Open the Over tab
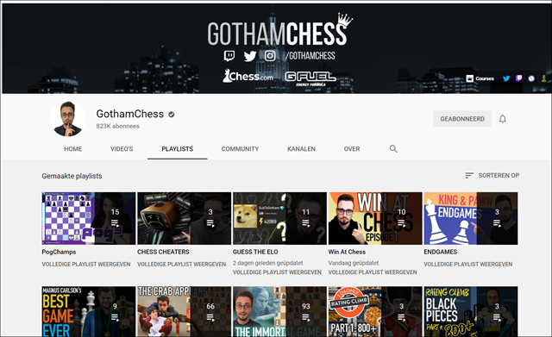The image size is (552, 337). click(352, 149)
